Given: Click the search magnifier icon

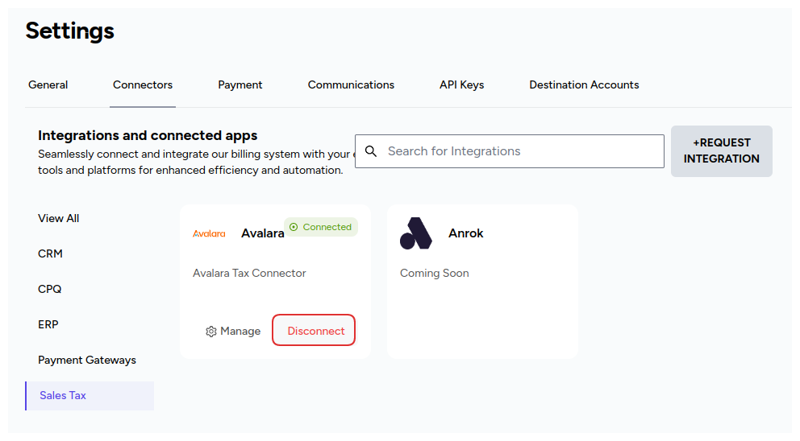Looking at the screenshot, I should [x=371, y=151].
